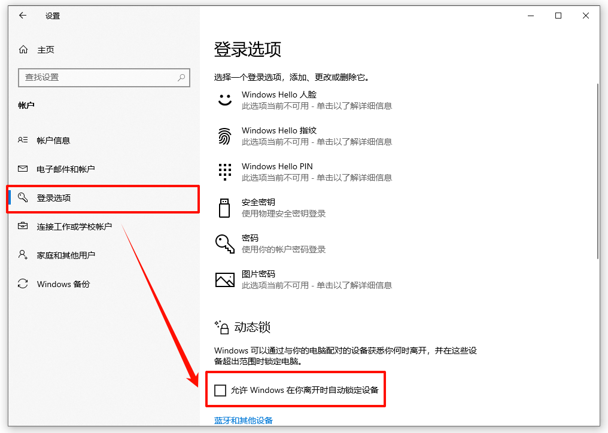Viewport: 608px width, 433px height.
Task: Select Windows 备份 in the navigation
Action: [59, 284]
